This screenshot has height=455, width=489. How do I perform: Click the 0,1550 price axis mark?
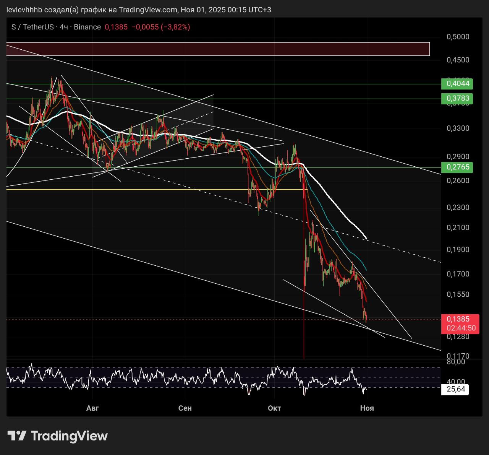tap(458, 294)
